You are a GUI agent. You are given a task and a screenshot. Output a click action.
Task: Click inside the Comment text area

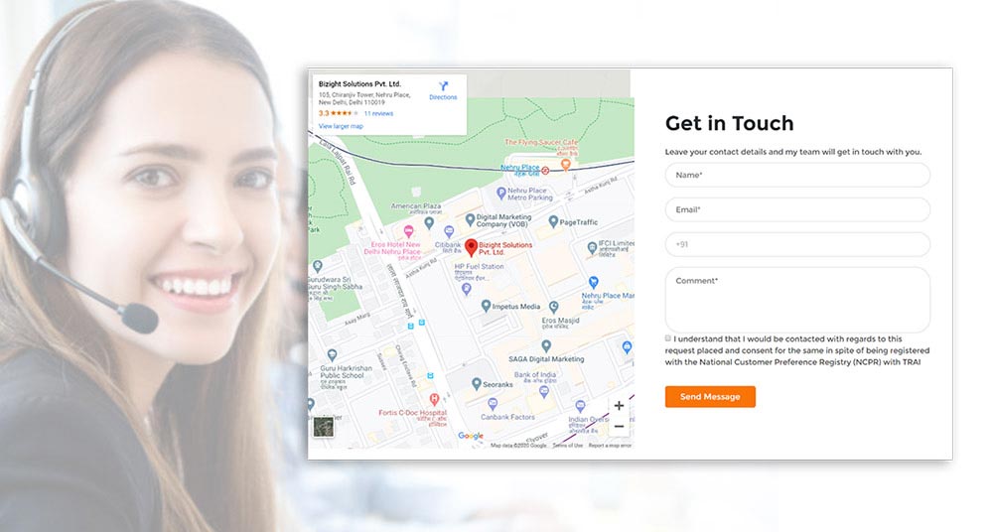click(x=797, y=299)
